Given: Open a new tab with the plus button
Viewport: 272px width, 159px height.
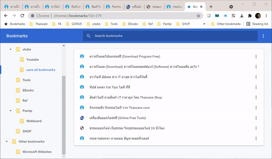Looking at the screenshot, I should (211, 7).
